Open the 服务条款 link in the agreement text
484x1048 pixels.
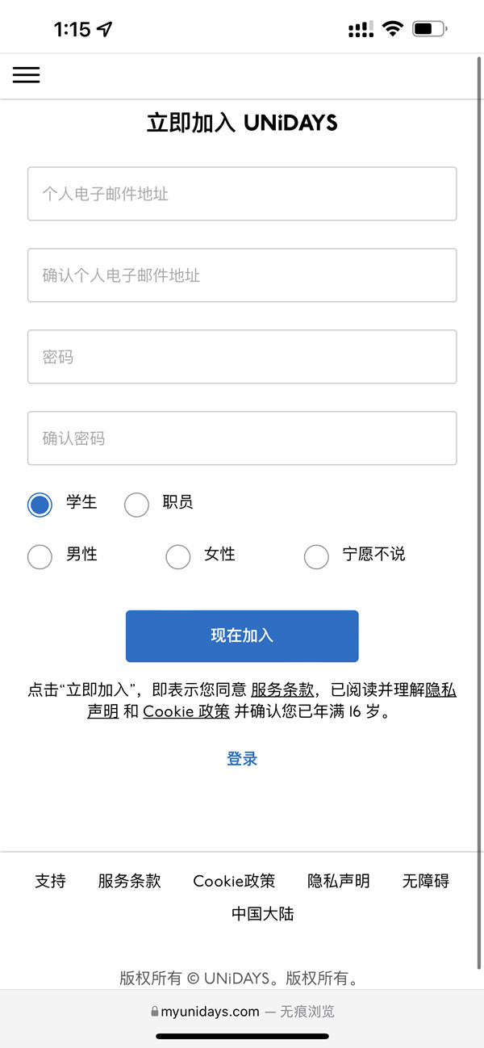(x=282, y=690)
